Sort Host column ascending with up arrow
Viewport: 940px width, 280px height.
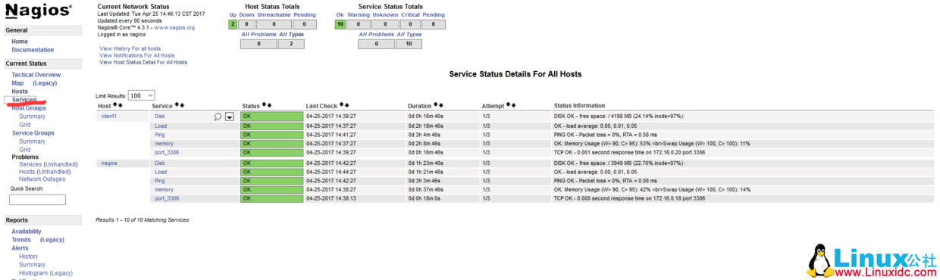coord(115,105)
